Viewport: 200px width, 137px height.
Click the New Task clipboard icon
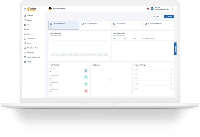click(86, 71)
